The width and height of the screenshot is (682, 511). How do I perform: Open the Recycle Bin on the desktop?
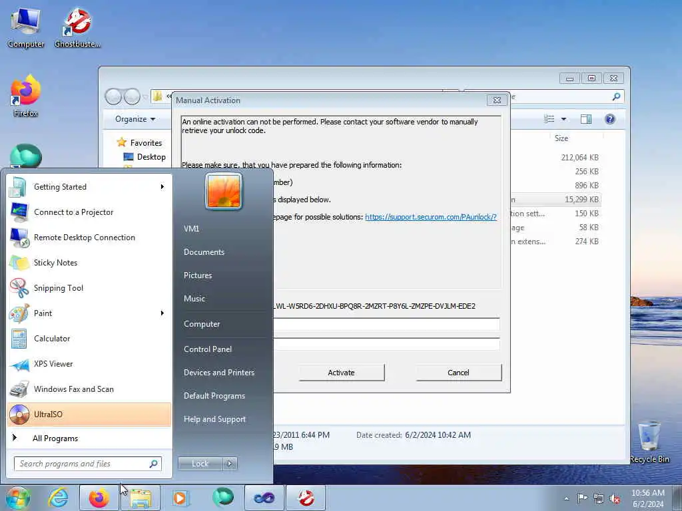(x=649, y=442)
